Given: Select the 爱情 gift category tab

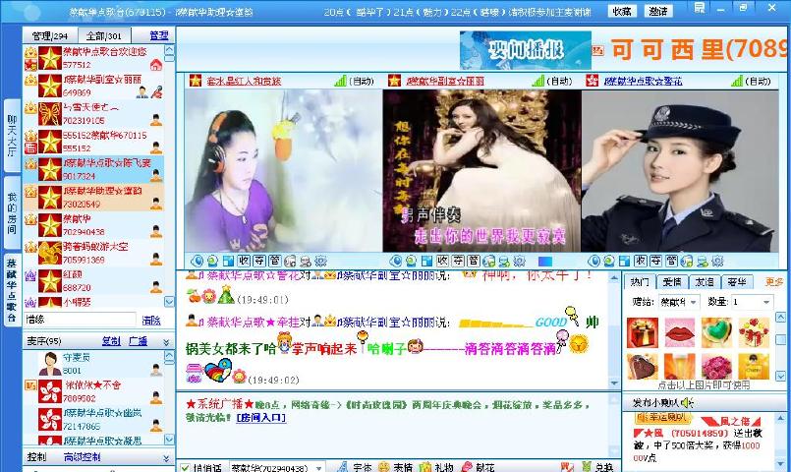Looking at the screenshot, I should (x=672, y=282).
